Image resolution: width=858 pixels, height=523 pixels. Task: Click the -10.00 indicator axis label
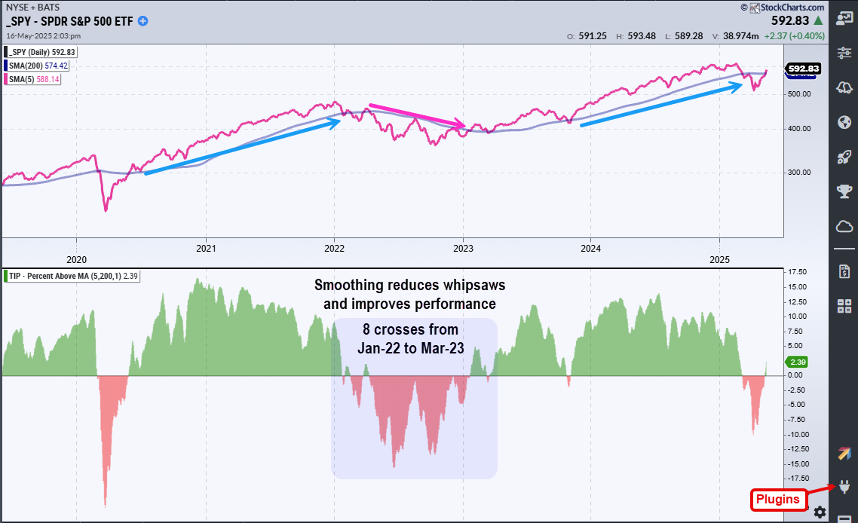click(x=797, y=435)
